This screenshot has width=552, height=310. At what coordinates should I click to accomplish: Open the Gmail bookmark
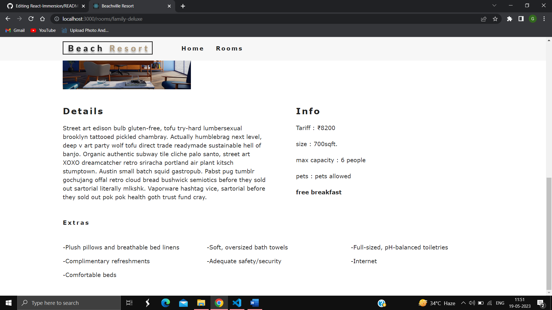(15, 30)
